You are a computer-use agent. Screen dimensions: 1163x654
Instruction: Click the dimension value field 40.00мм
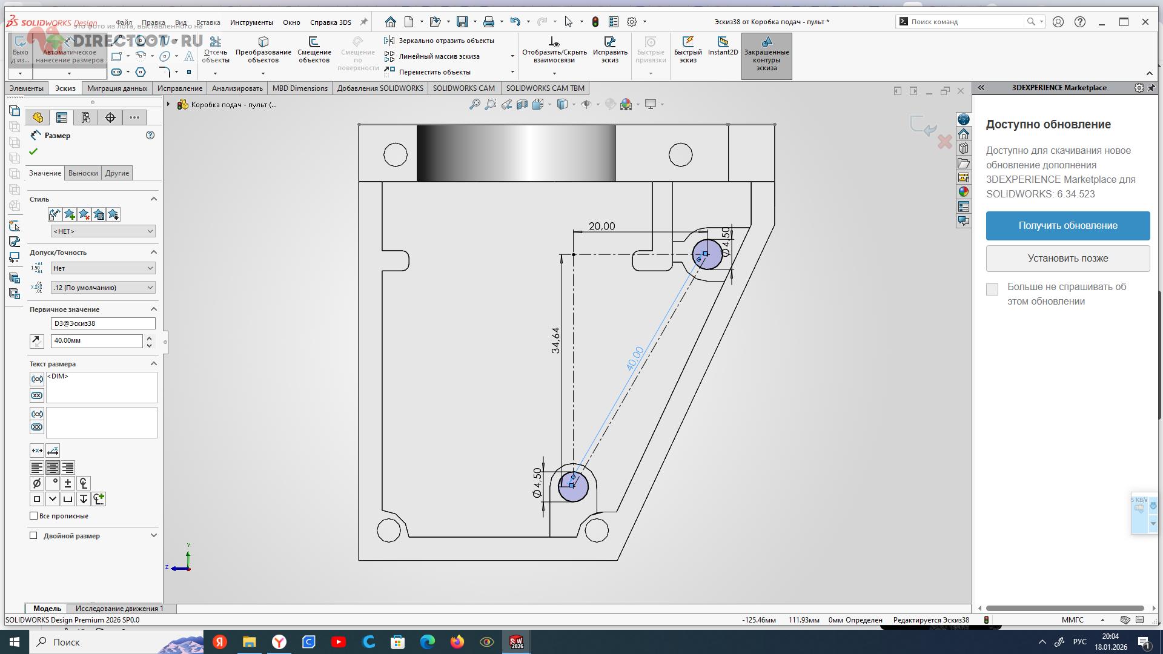tap(96, 341)
